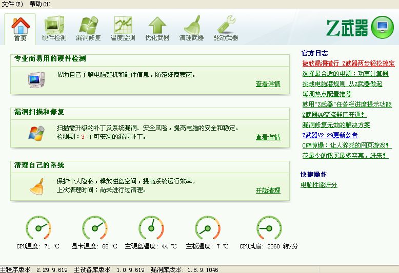
Task: Click the 专业而易用的硬件检测 heading
Action: [x=50, y=59]
